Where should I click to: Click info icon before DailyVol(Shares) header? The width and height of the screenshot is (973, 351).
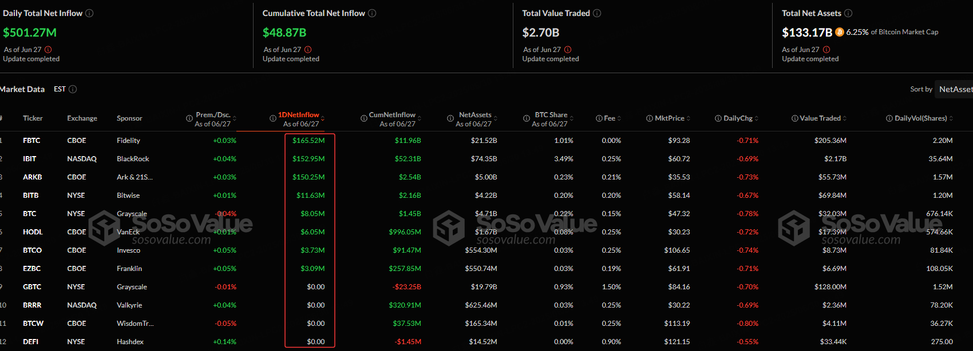click(889, 118)
